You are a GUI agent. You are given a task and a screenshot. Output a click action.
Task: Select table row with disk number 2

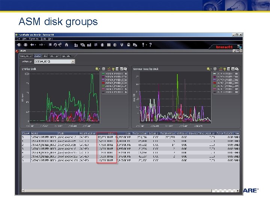(x=130, y=145)
